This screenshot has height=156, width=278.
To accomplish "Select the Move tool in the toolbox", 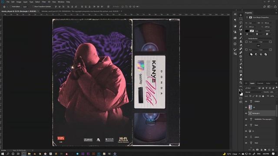I will [x=241, y=15].
